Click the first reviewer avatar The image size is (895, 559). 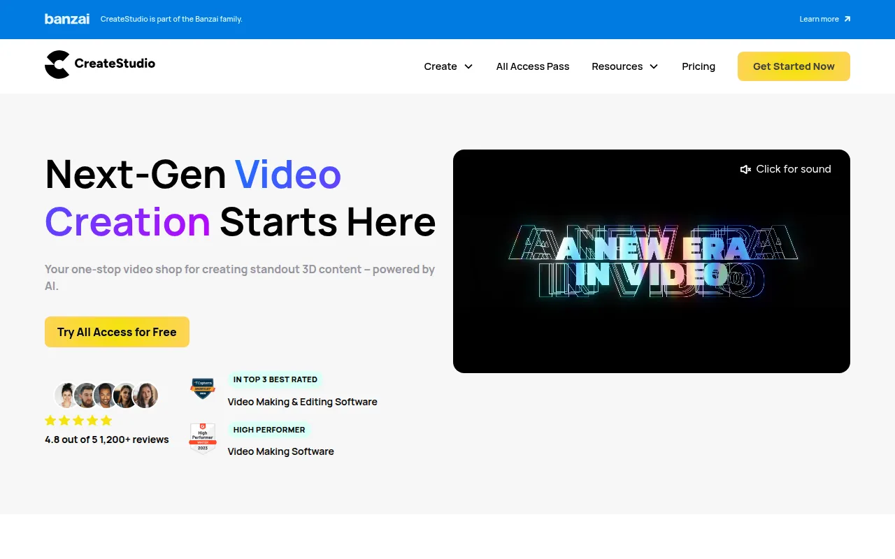coord(67,395)
